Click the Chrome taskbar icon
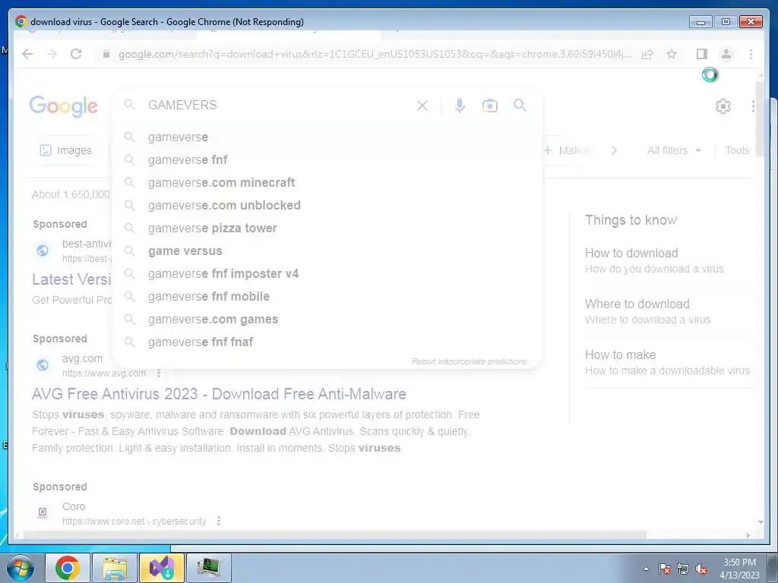 tap(68, 568)
